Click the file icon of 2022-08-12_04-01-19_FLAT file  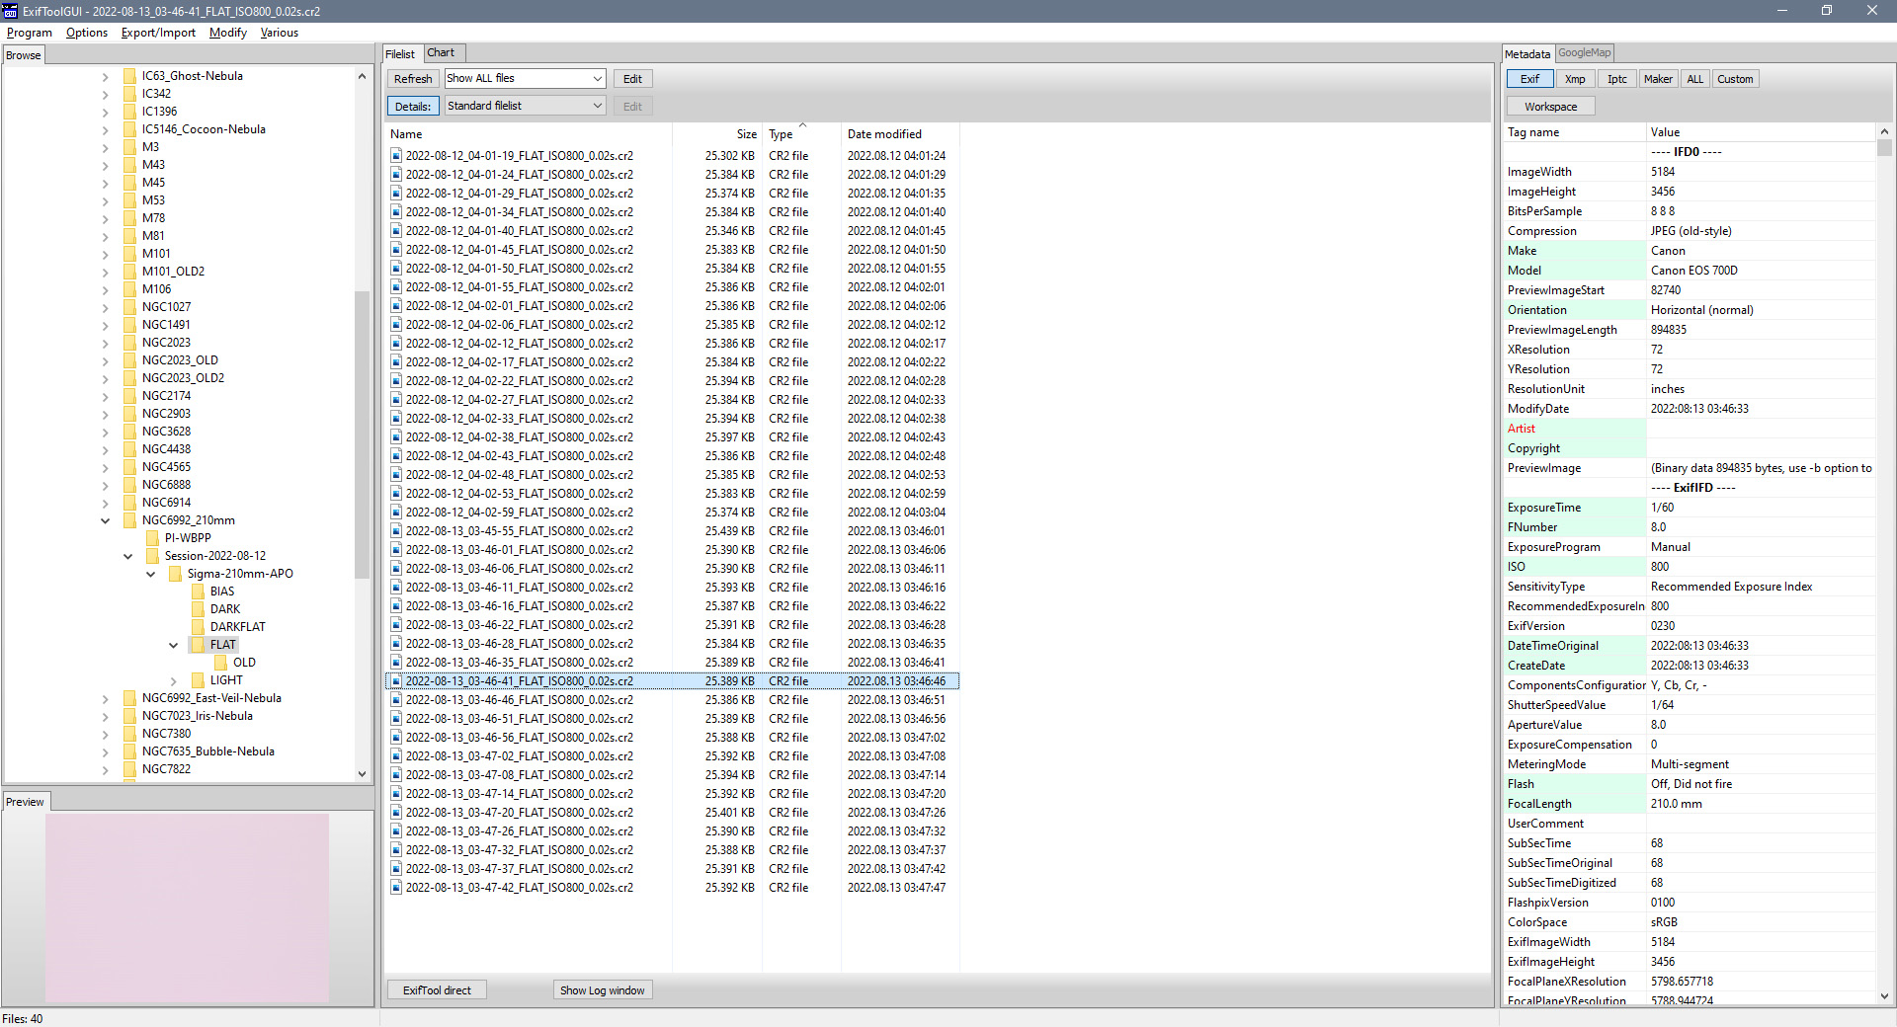[x=396, y=156]
